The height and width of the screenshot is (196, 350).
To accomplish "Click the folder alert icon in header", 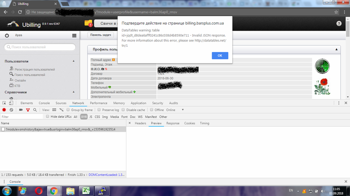I will 88,23.
